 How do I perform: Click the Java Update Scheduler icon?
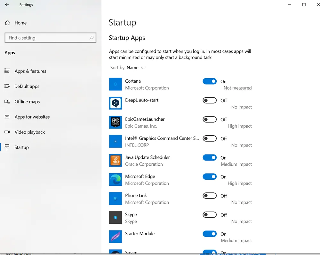(115, 161)
